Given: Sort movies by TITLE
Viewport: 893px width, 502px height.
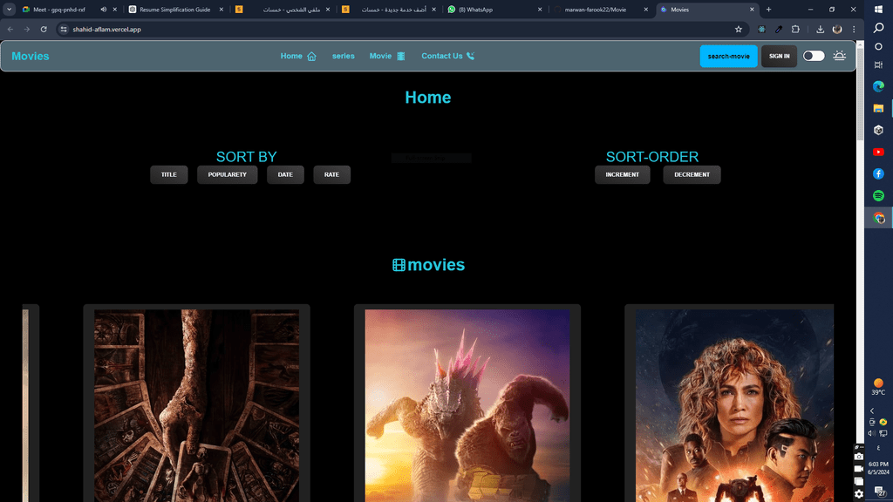Looking at the screenshot, I should pos(168,174).
